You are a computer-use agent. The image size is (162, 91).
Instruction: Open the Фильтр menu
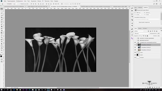(39, 1)
